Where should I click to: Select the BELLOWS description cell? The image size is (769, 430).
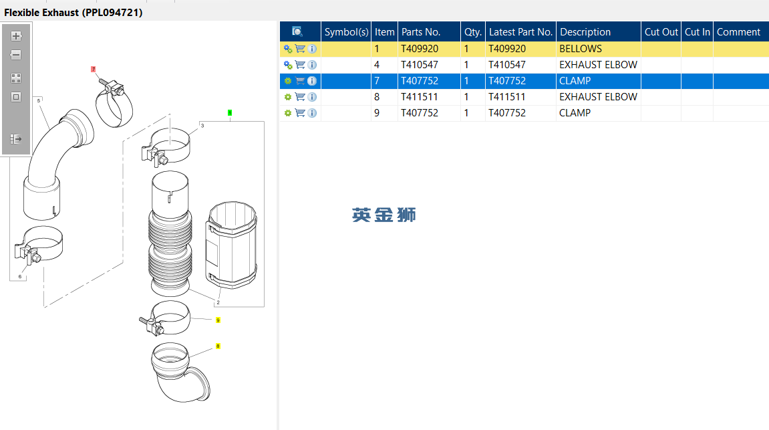pyautogui.click(x=599, y=49)
